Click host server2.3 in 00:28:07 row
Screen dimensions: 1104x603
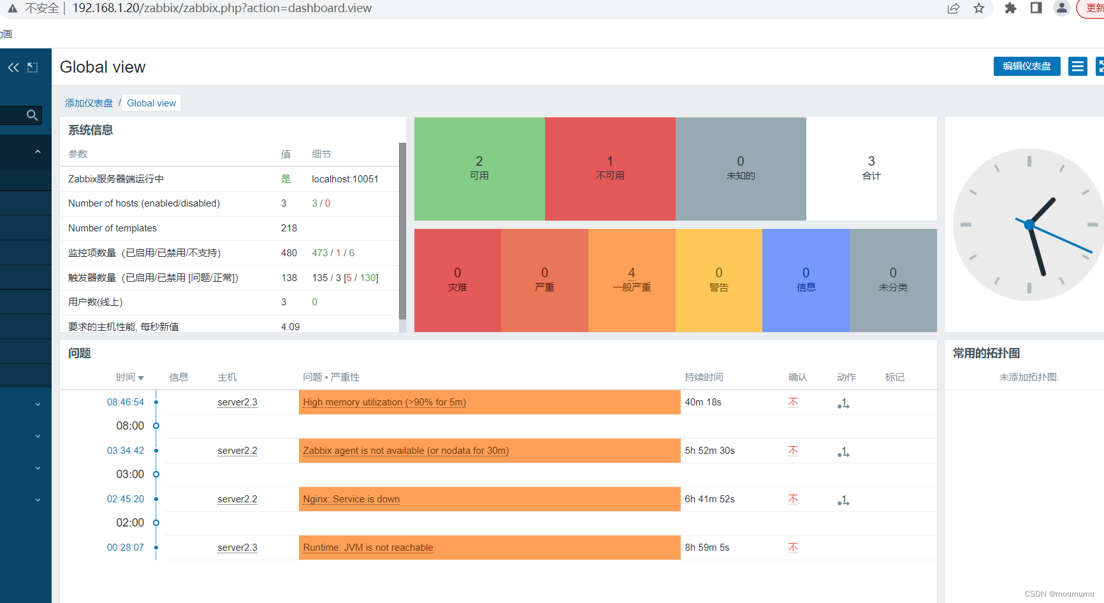point(237,548)
